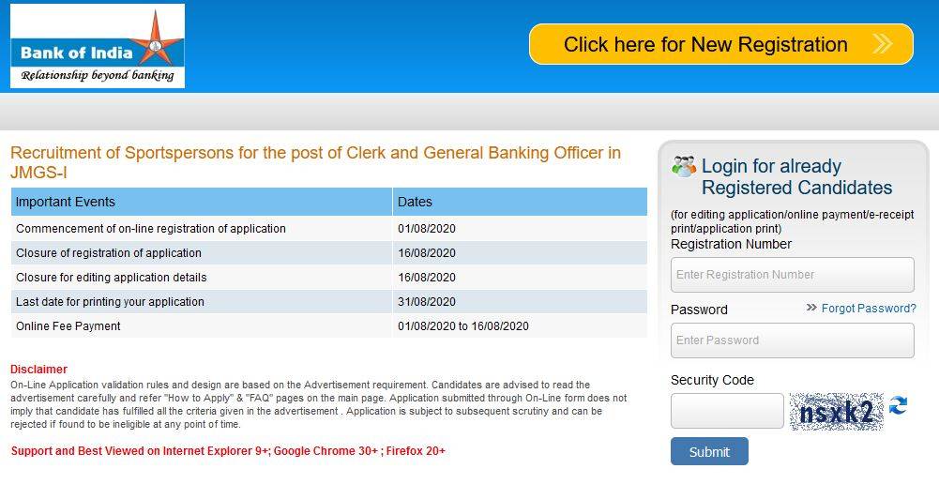This screenshot has width=939, height=499.
Task: Submit the login form
Action: click(709, 451)
